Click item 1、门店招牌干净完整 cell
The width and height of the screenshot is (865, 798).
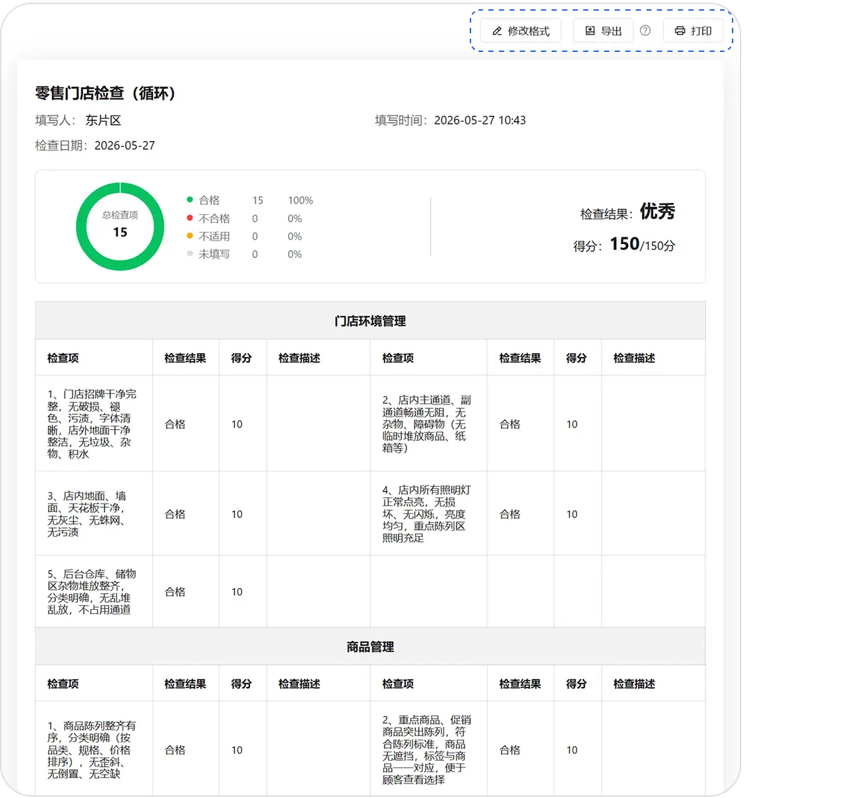94,424
